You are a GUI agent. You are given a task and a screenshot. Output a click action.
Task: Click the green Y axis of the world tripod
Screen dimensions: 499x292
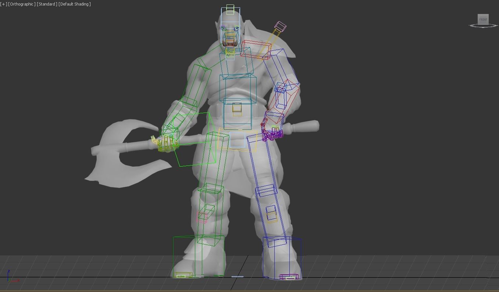point(10,280)
